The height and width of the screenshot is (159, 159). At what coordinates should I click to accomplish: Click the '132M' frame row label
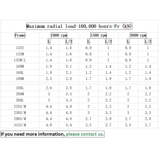pyautogui.click(x=20, y=54)
